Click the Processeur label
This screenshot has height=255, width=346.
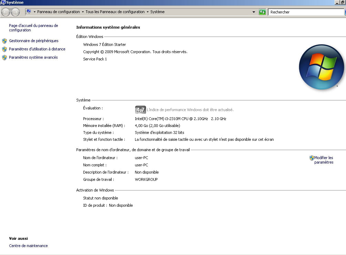pos(93,119)
